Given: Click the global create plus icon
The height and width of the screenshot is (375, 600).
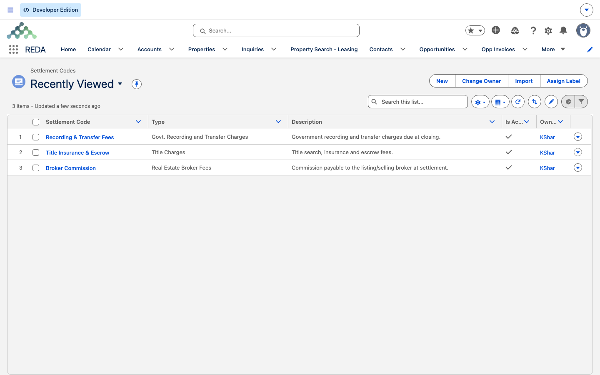Looking at the screenshot, I should pos(496,30).
